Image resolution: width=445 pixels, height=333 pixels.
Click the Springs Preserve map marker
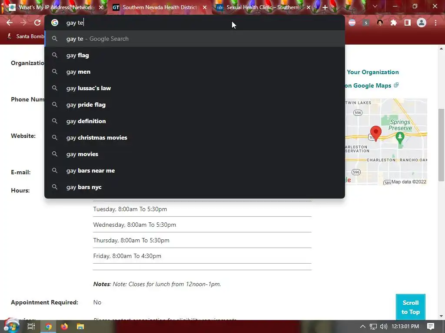click(400, 137)
